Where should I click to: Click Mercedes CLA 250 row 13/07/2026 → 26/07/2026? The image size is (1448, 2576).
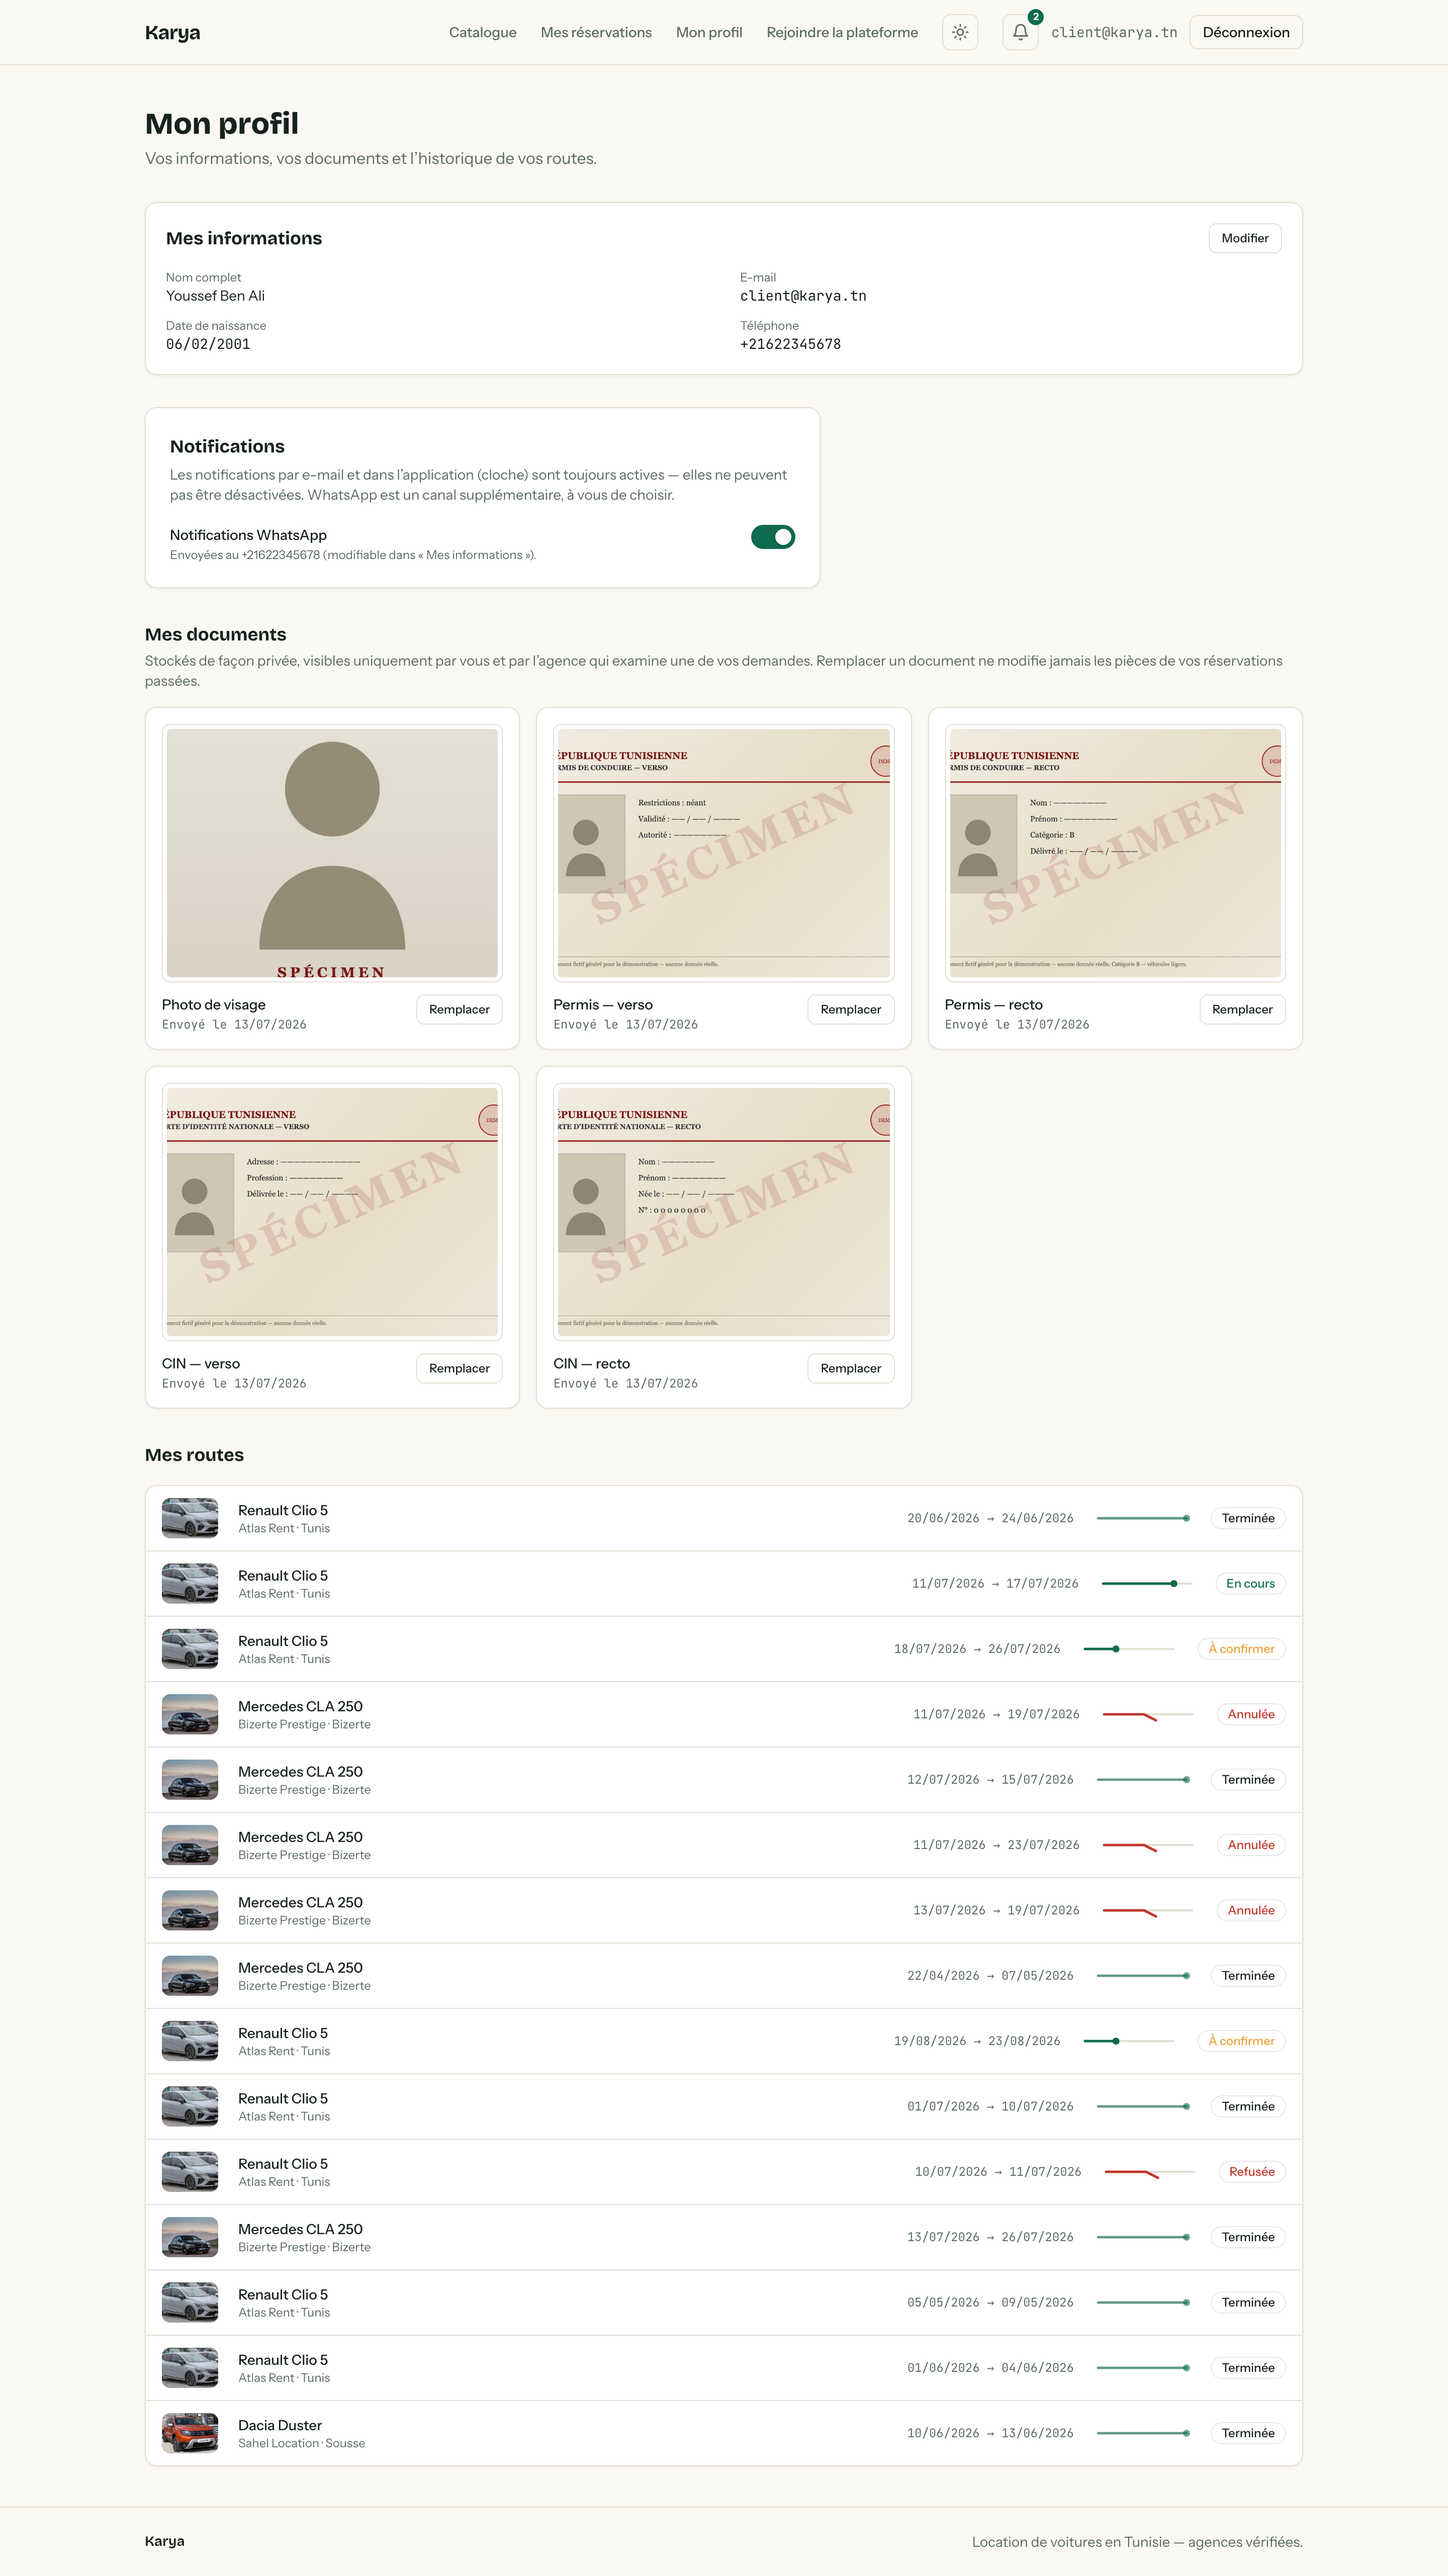click(723, 2237)
